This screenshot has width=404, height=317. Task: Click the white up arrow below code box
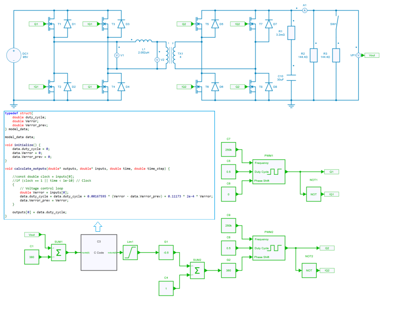(97, 227)
